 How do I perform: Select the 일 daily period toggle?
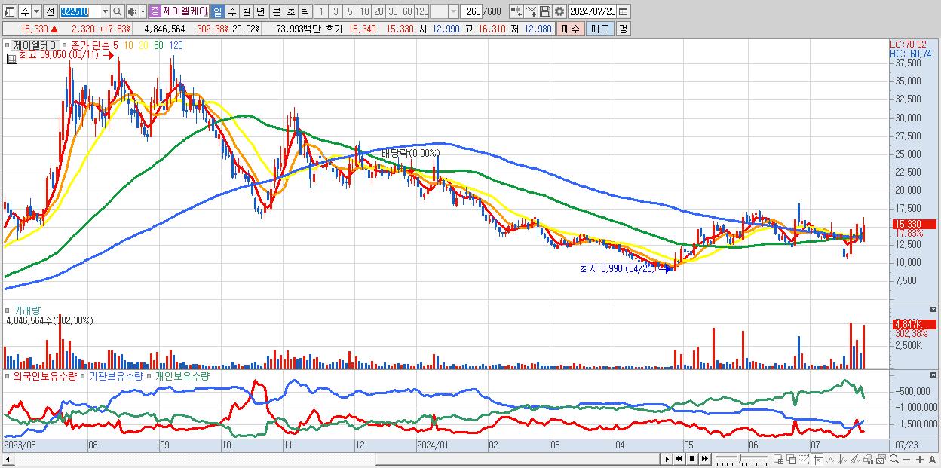pyautogui.click(x=217, y=11)
